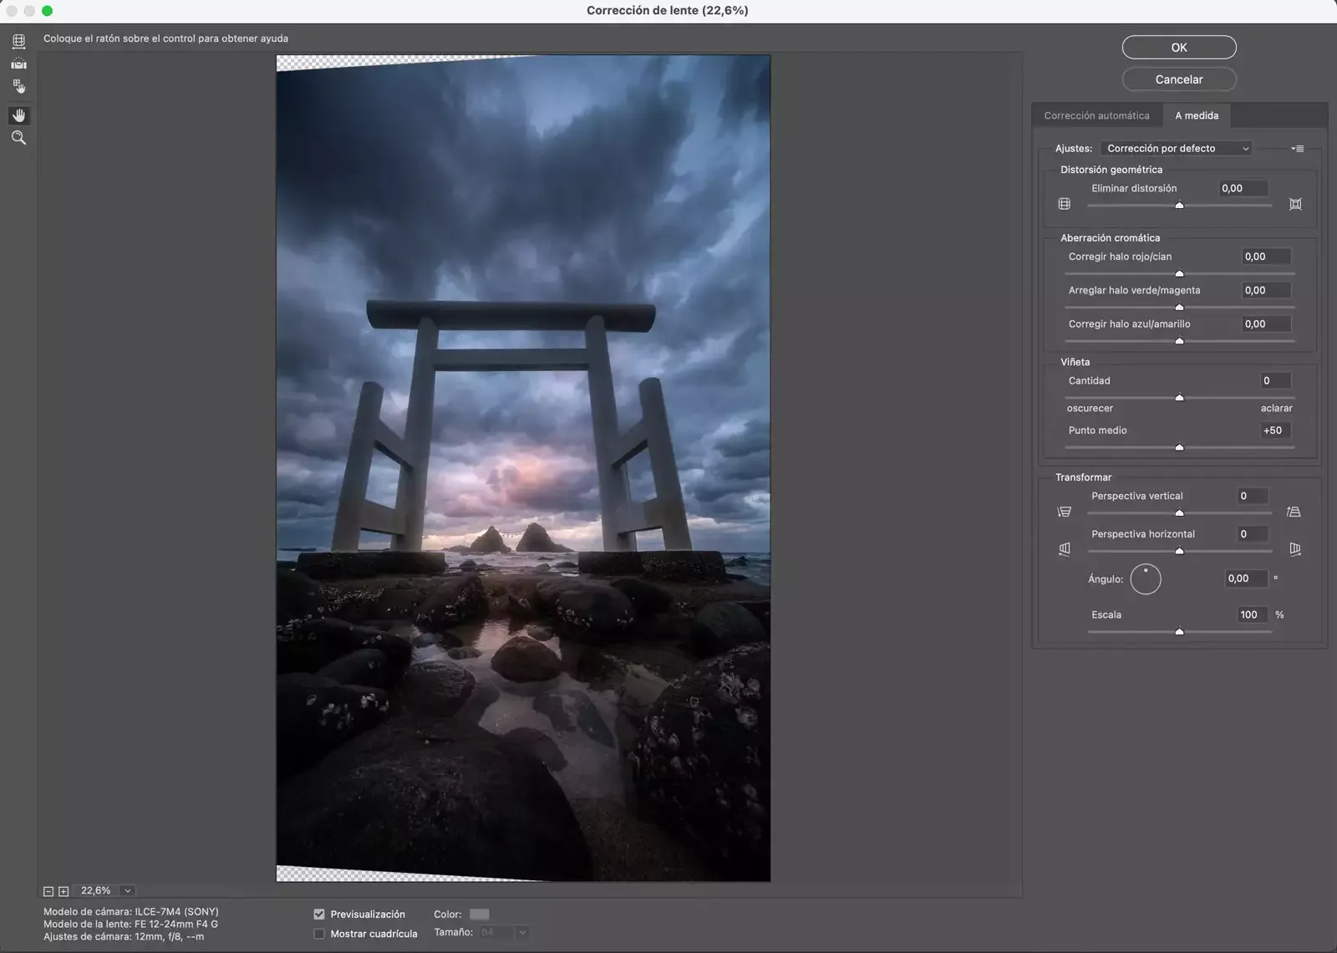Click the Eliminar distorsión slider
The width and height of the screenshot is (1337, 953).
point(1179,206)
